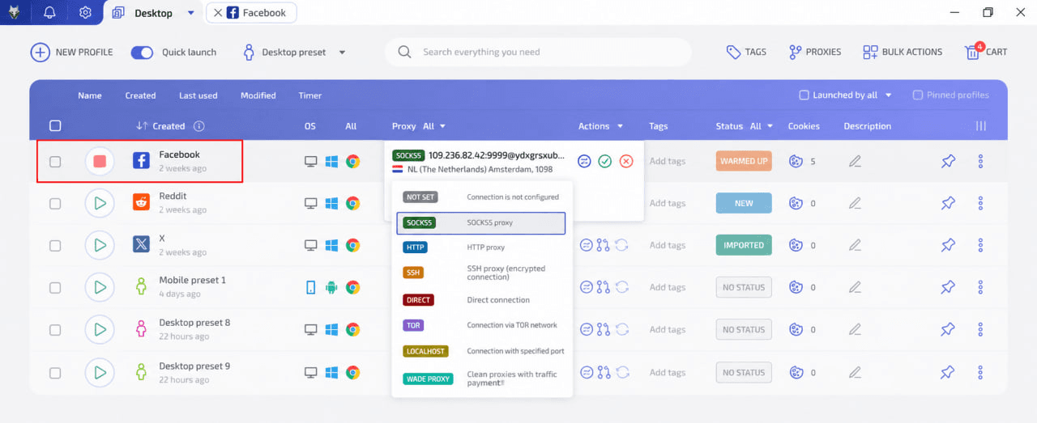Create a new profile
Image resolution: width=1037 pixels, height=423 pixels.
72,52
